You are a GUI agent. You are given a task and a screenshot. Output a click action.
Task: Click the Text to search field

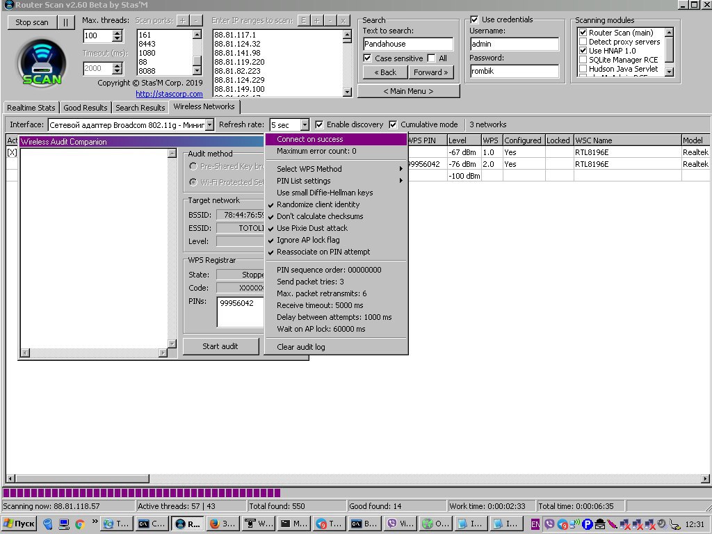(x=408, y=44)
